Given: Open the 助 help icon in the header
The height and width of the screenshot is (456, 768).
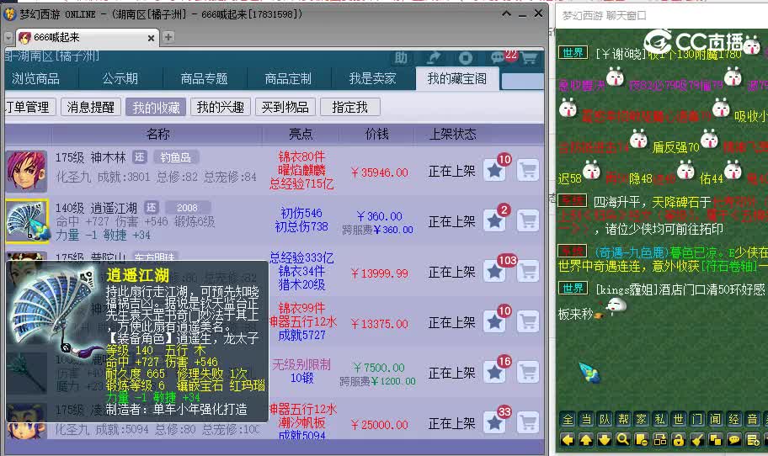Looking at the screenshot, I should 401,58.
